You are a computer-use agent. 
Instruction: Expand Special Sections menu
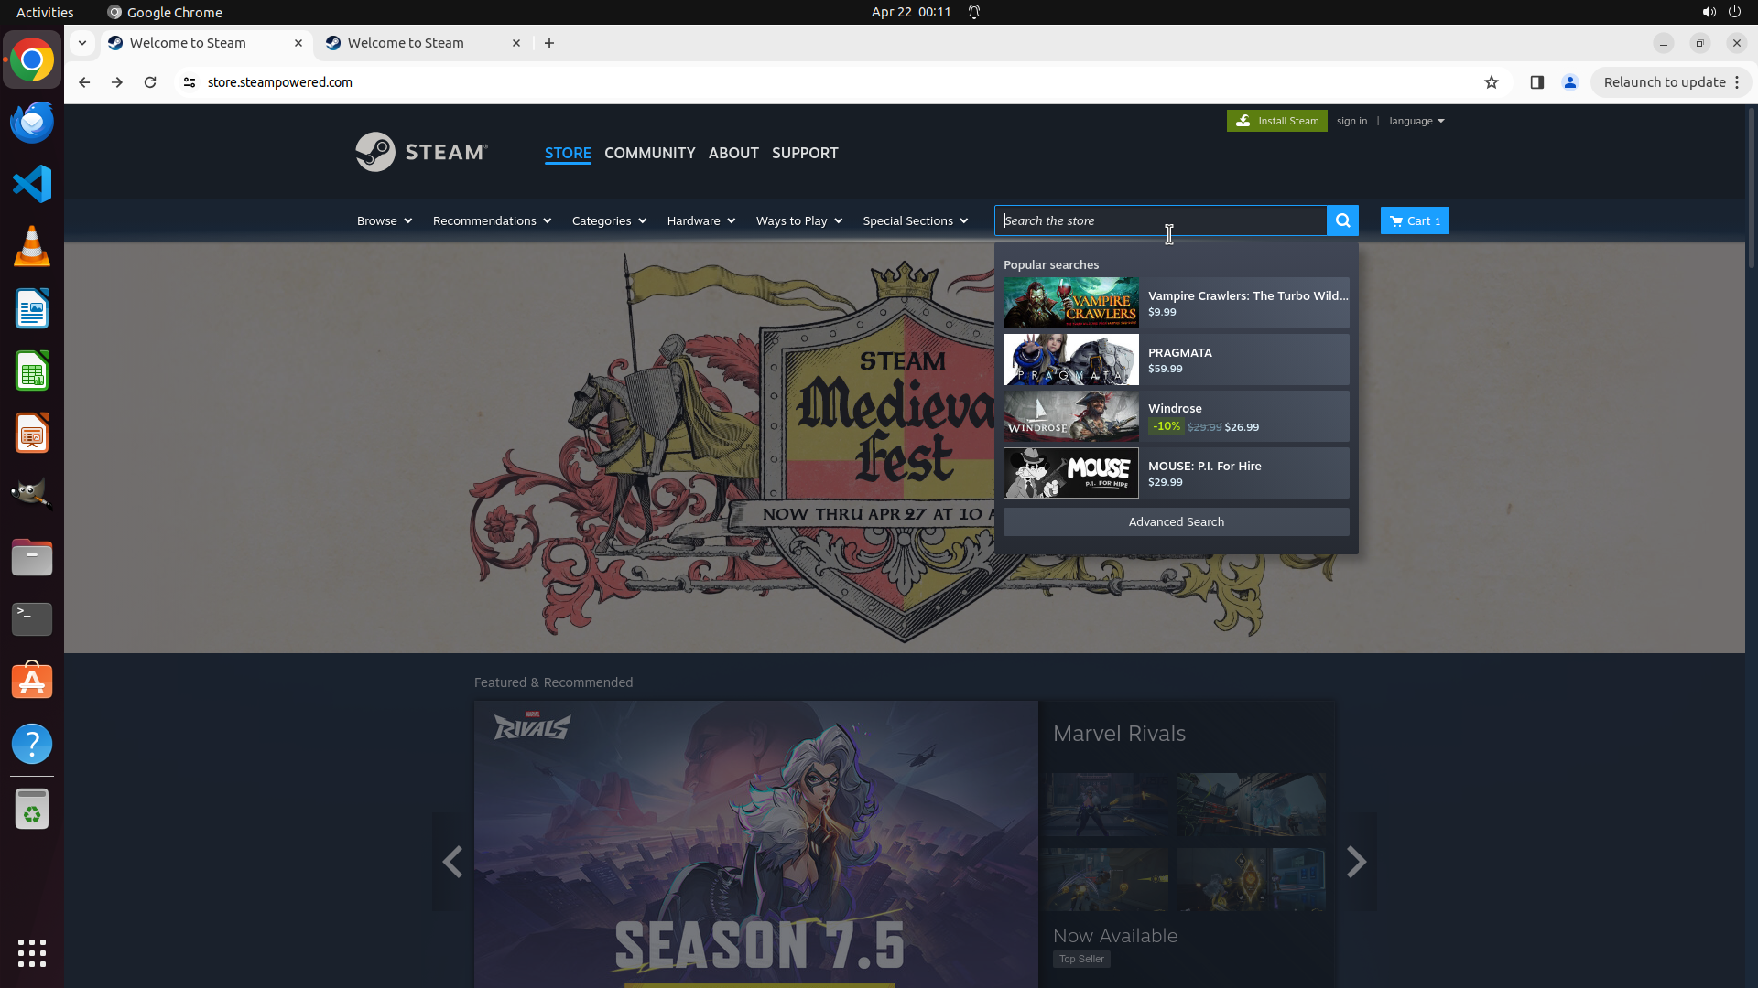click(x=914, y=220)
